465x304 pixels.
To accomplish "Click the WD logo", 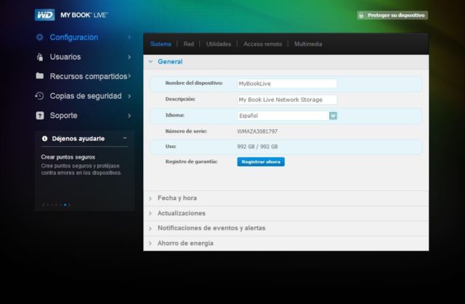I will (x=44, y=15).
